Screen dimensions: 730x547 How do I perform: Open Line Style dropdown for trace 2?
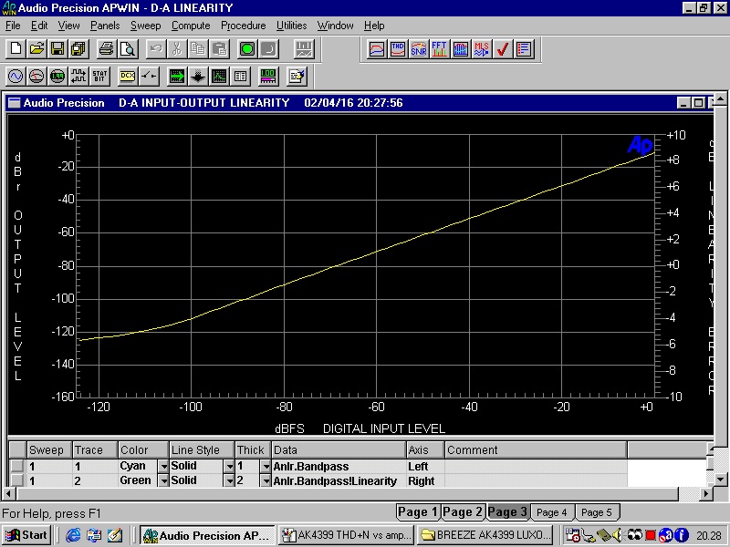coord(229,480)
